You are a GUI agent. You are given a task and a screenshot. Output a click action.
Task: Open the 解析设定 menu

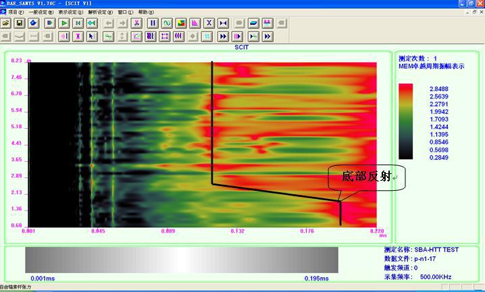click(100, 12)
